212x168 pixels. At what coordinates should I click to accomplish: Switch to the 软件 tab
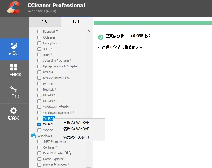click(x=76, y=22)
